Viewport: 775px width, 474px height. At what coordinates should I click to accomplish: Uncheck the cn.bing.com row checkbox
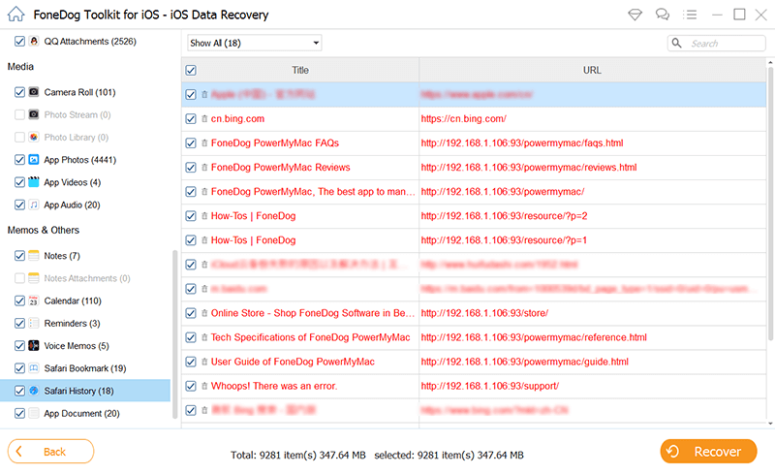191,119
